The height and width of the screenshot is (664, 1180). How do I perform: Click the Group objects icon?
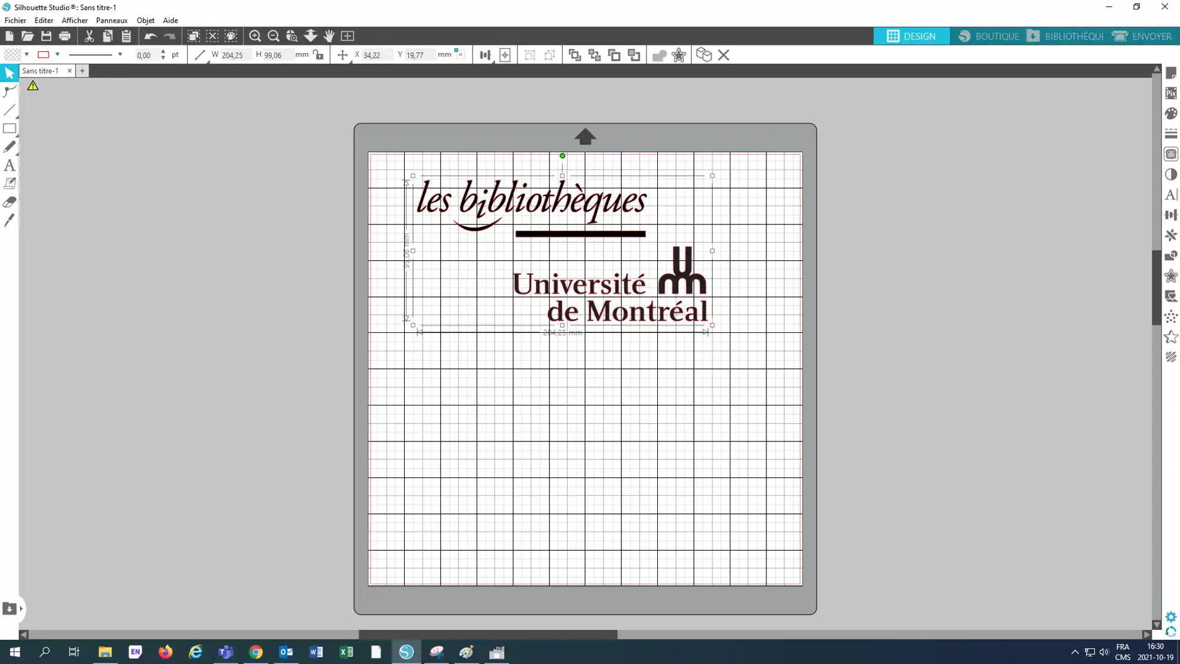click(530, 55)
